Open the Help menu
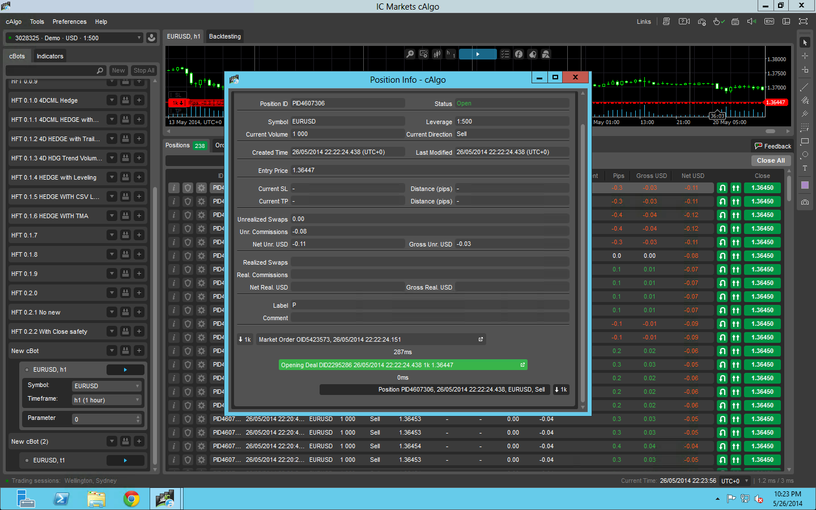This screenshot has width=816, height=510. coord(101,22)
